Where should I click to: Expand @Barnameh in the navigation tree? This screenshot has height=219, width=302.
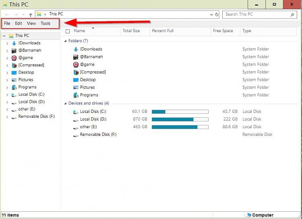coord(7,51)
